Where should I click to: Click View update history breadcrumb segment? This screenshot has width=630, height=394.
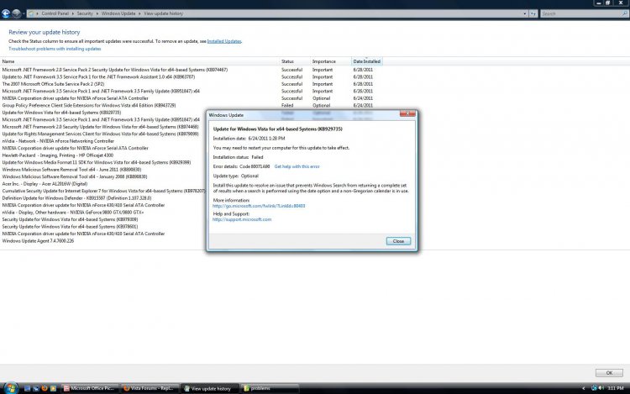click(x=163, y=13)
